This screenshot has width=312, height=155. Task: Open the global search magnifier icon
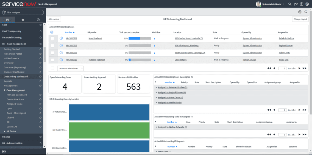290,4
